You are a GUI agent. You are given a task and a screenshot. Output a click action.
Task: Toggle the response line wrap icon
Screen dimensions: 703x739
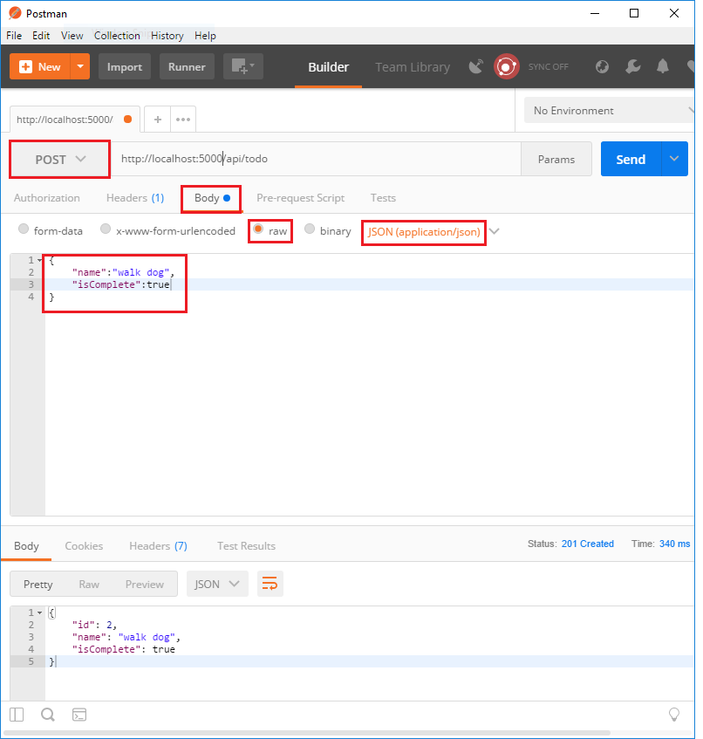(270, 584)
